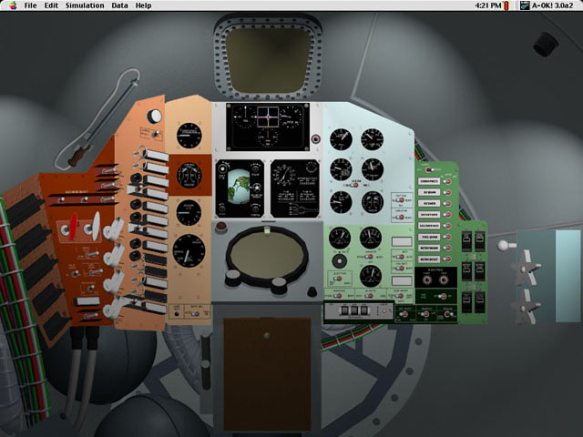Expand the Help menu

(x=144, y=5)
